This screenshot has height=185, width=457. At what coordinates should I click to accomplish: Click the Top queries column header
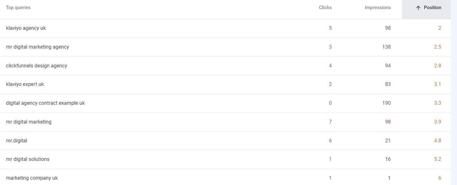[18, 8]
